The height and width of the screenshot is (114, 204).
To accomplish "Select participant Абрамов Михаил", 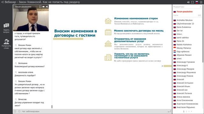I will tap(184, 55).
